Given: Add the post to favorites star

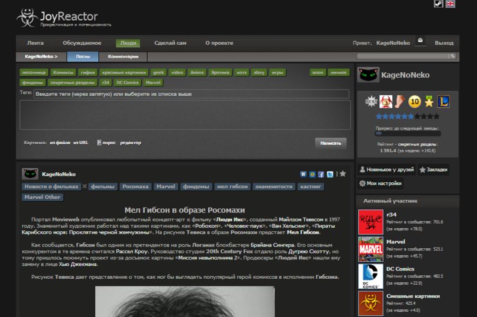Looking at the screenshot, I should pyautogui.click(x=343, y=173).
